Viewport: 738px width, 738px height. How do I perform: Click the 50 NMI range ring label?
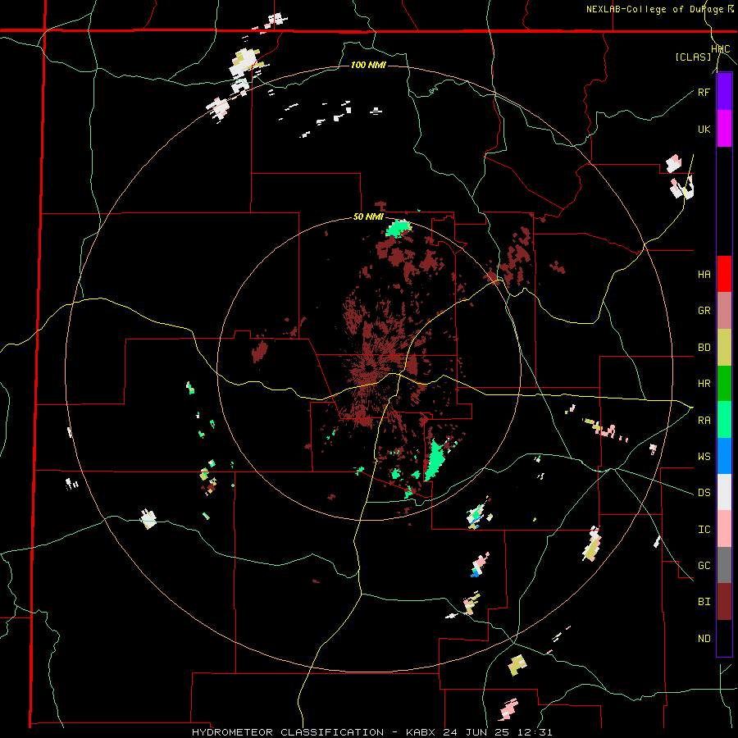click(368, 217)
